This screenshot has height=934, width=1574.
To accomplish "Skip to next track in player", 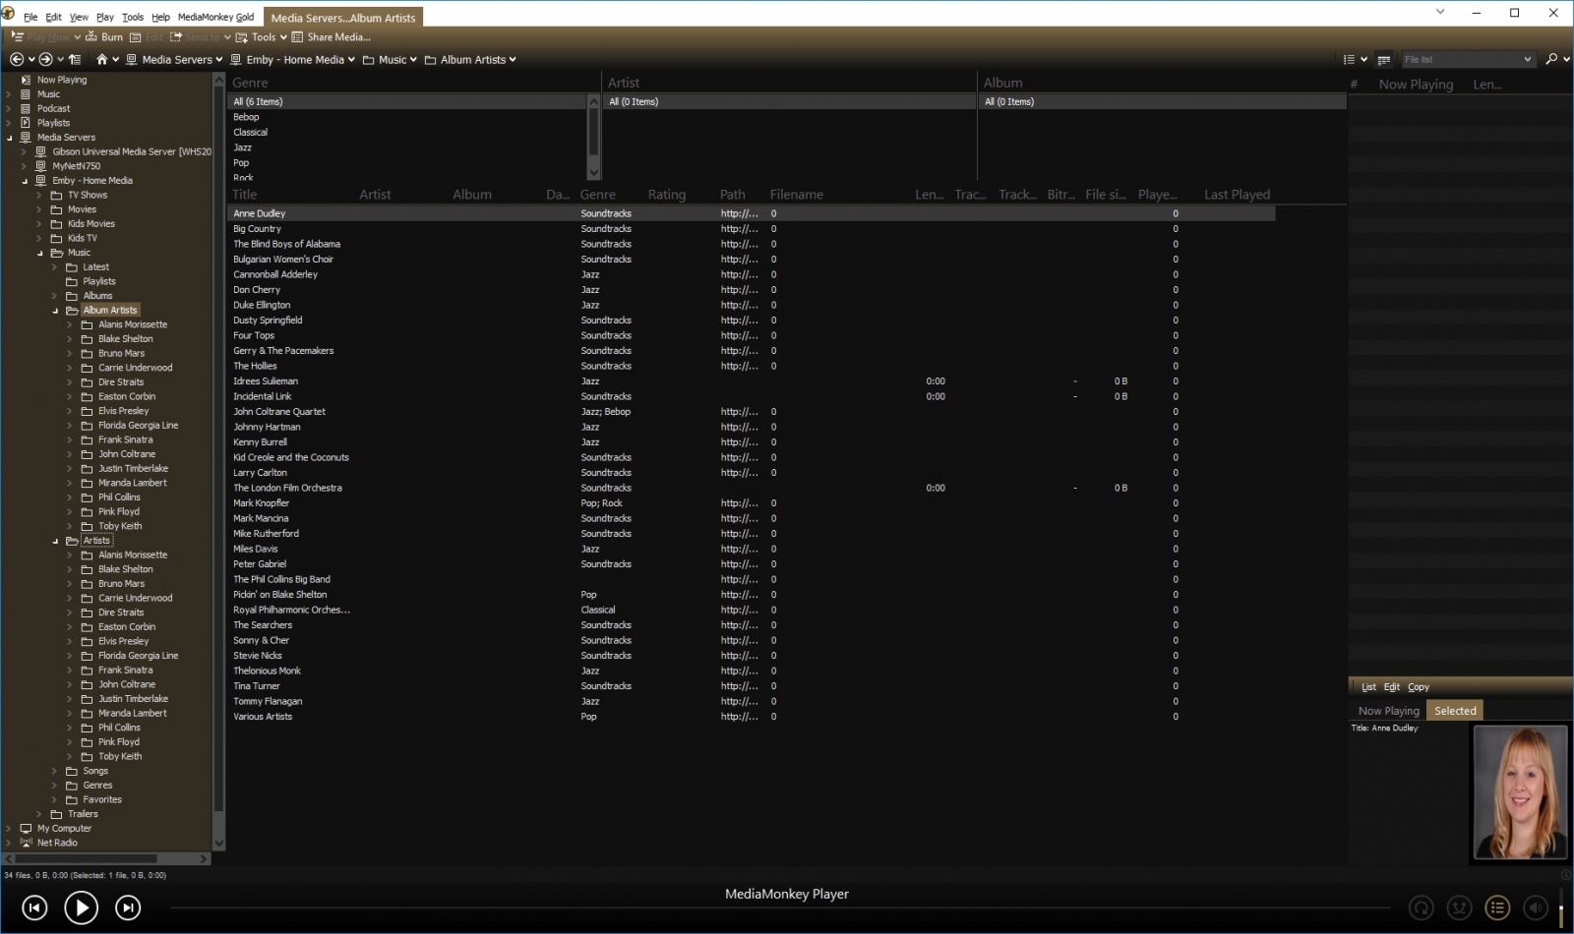I will (128, 907).
